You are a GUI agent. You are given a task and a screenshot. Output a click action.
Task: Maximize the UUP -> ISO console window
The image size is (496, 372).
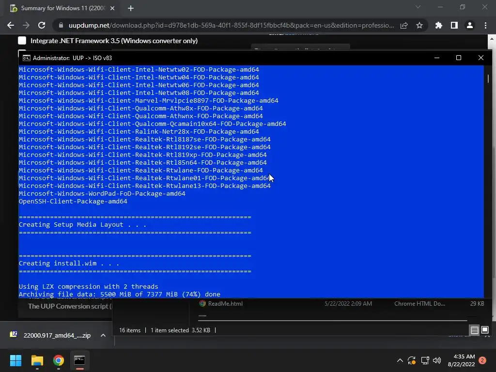(459, 58)
